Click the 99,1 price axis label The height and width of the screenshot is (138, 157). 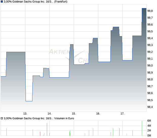(x=150, y=59)
